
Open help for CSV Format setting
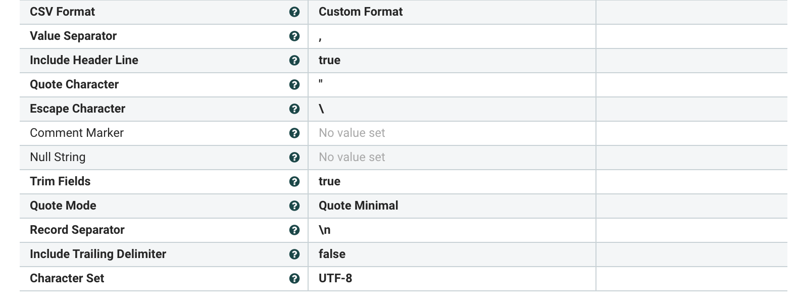tap(294, 12)
